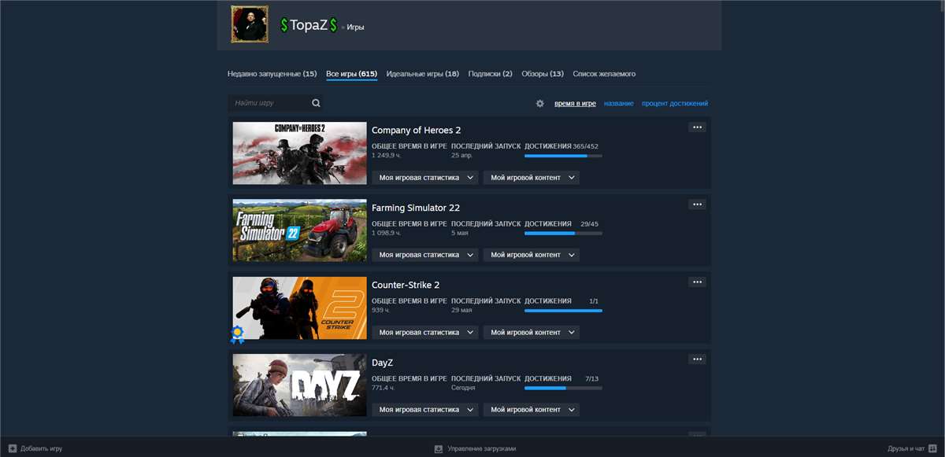The width and height of the screenshot is (945, 457).
Task: Click the friends and chat icon
Action: (932, 448)
